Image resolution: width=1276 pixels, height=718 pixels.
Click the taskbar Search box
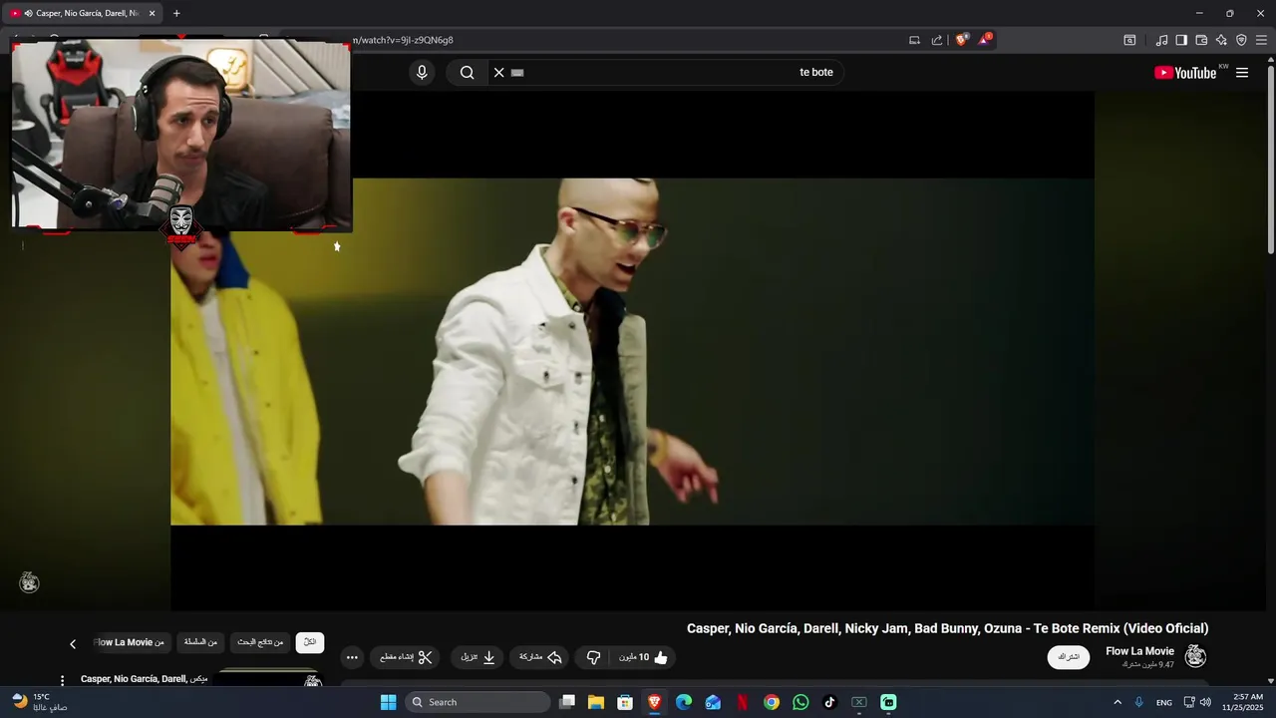pyautogui.click(x=478, y=702)
